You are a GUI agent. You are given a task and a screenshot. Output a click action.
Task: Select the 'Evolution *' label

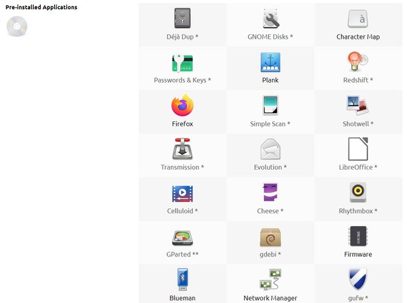click(x=270, y=167)
